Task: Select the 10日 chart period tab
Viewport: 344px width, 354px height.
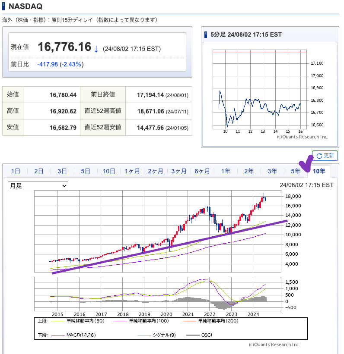Action: tap(109, 171)
